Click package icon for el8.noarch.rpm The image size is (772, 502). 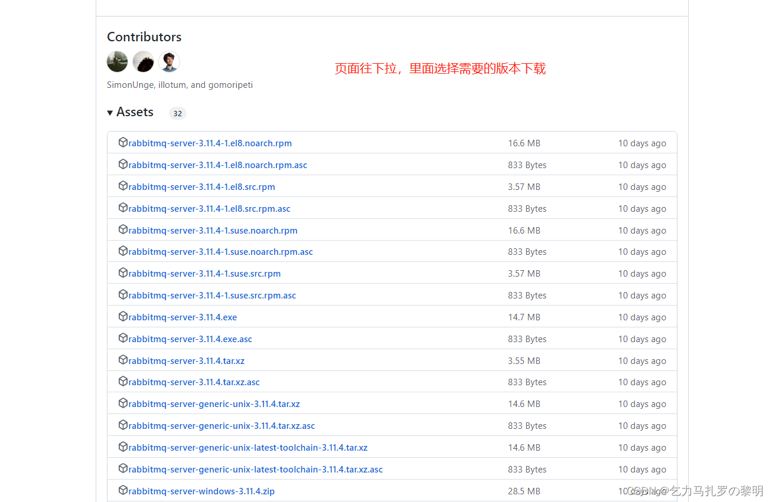tap(123, 142)
